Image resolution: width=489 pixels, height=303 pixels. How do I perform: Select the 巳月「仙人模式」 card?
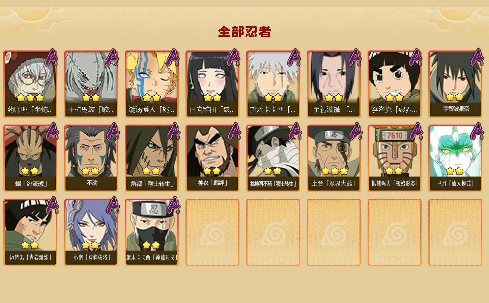[455, 158]
